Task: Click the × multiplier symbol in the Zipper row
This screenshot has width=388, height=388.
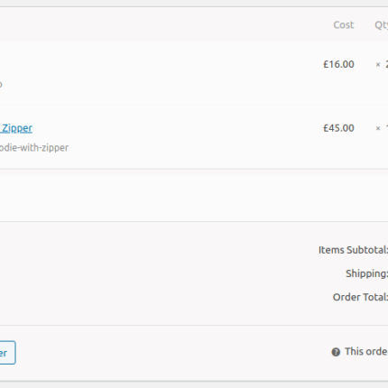Action: (x=378, y=129)
